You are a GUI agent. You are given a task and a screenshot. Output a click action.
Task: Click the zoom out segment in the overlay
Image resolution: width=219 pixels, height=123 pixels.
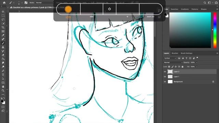151,9
